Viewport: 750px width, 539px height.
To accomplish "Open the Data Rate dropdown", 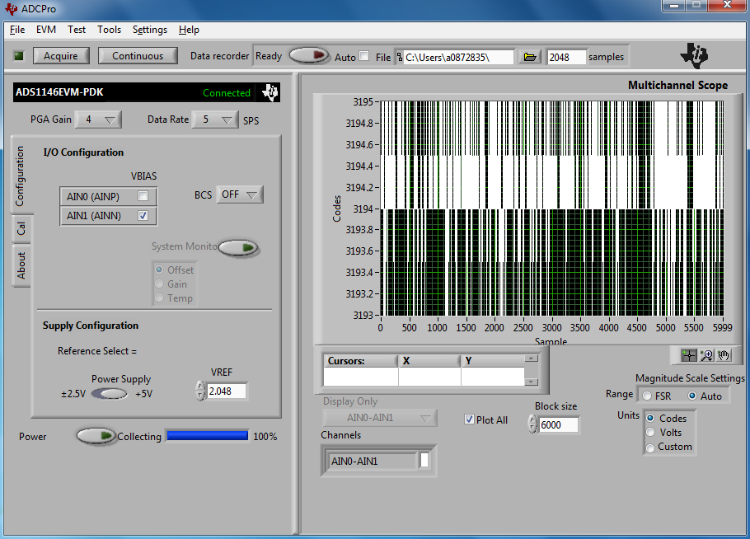I will click(215, 120).
